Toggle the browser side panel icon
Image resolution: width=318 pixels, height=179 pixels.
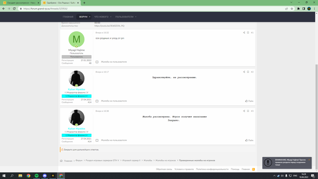(304, 8)
